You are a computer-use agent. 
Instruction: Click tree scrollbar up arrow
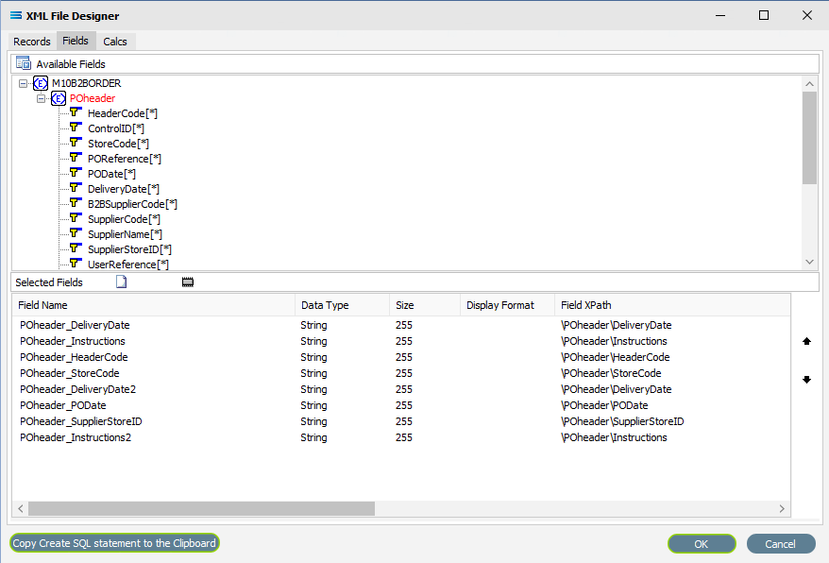[x=809, y=84]
